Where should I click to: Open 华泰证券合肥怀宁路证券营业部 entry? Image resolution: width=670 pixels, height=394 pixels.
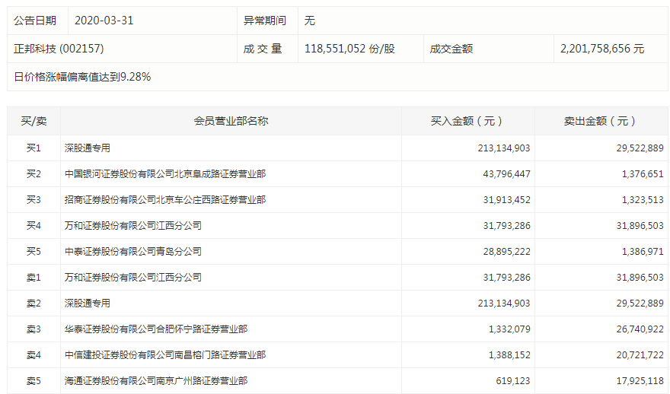click(x=156, y=329)
